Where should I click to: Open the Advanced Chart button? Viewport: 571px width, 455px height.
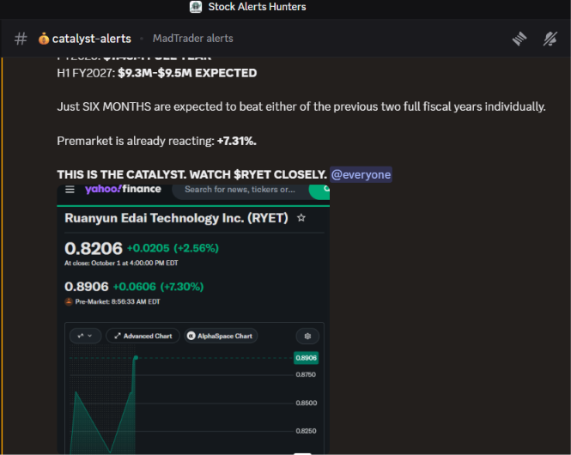(143, 336)
